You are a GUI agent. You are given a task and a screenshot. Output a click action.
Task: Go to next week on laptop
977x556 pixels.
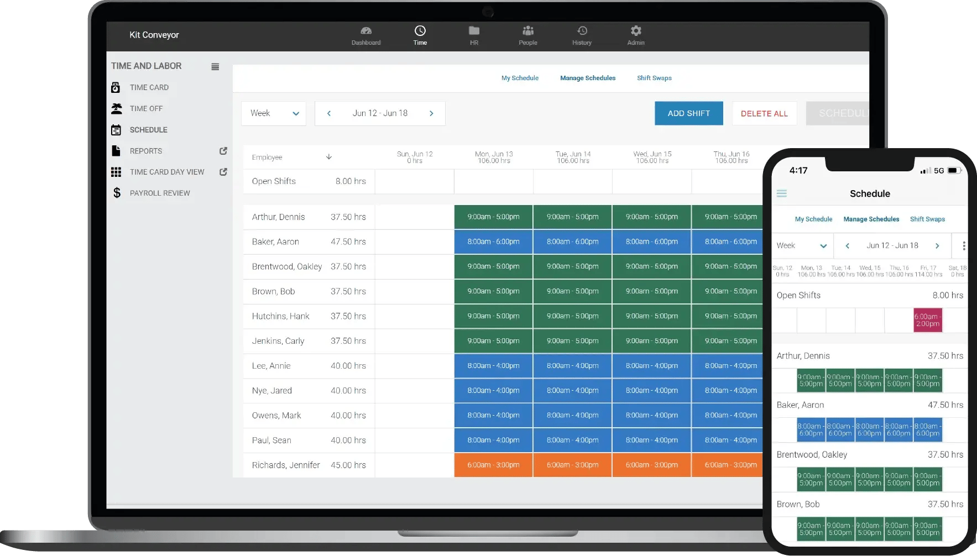[x=431, y=113]
